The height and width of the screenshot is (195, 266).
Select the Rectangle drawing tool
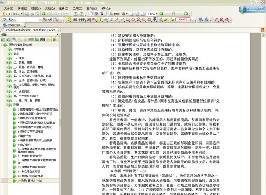(128, 19)
